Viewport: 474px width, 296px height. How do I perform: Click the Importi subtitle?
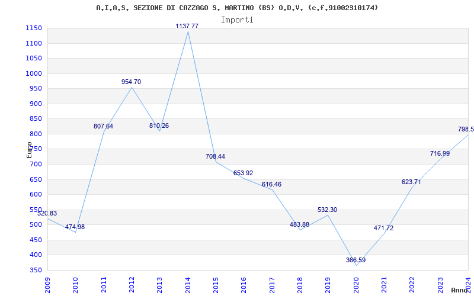[237, 20]
